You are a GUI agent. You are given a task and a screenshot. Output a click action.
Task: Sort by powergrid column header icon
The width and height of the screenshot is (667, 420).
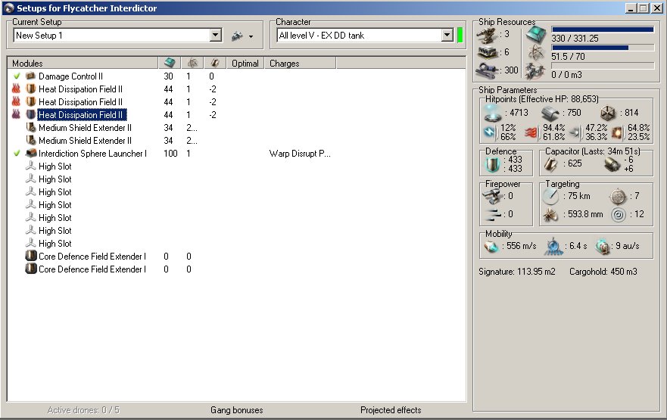192,63
